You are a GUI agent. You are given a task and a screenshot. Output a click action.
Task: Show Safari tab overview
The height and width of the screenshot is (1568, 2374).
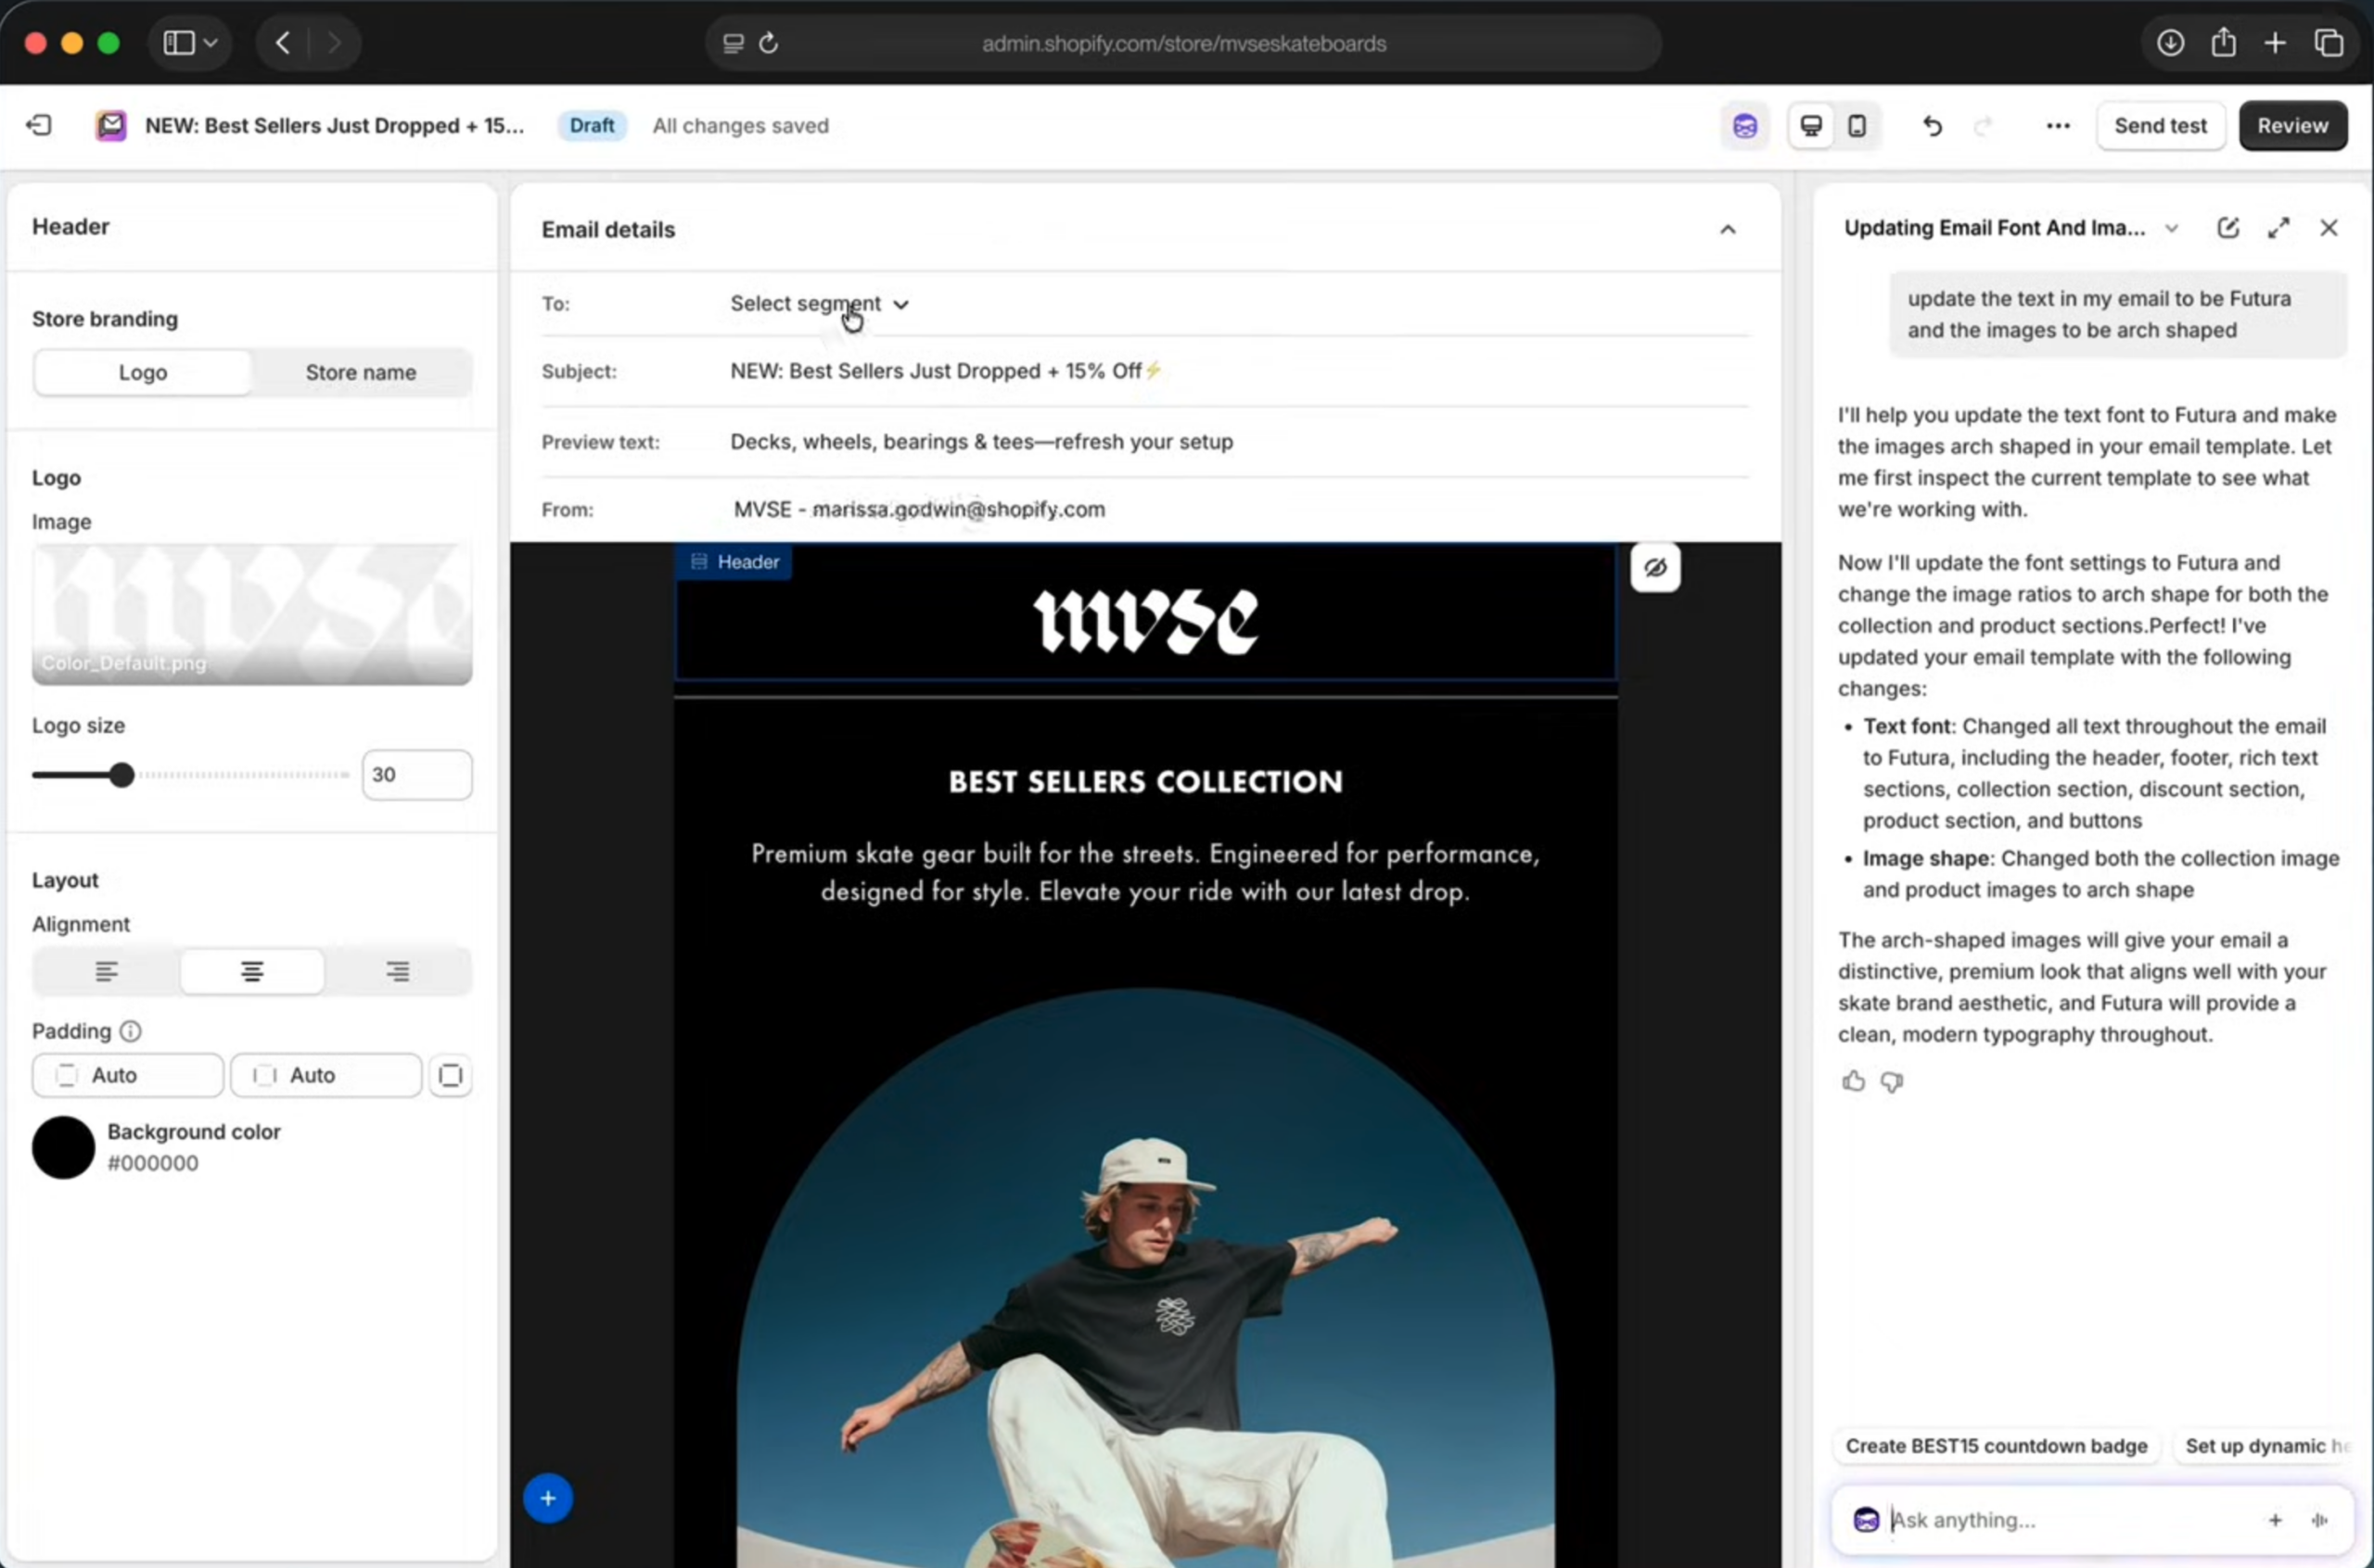pyautogui.click(x=2328, y=43)
